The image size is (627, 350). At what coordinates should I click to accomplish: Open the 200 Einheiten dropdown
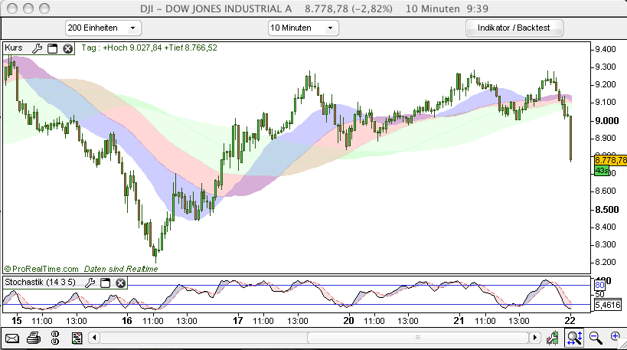click(x=103, y=28)
